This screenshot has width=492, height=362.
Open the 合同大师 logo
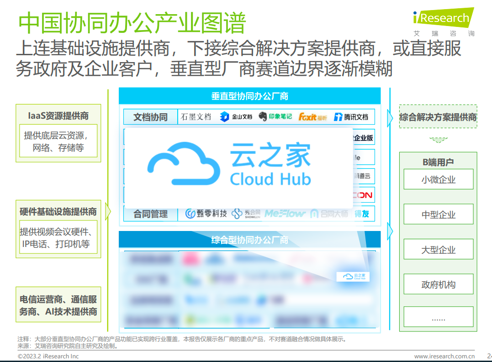click(329, 214)
